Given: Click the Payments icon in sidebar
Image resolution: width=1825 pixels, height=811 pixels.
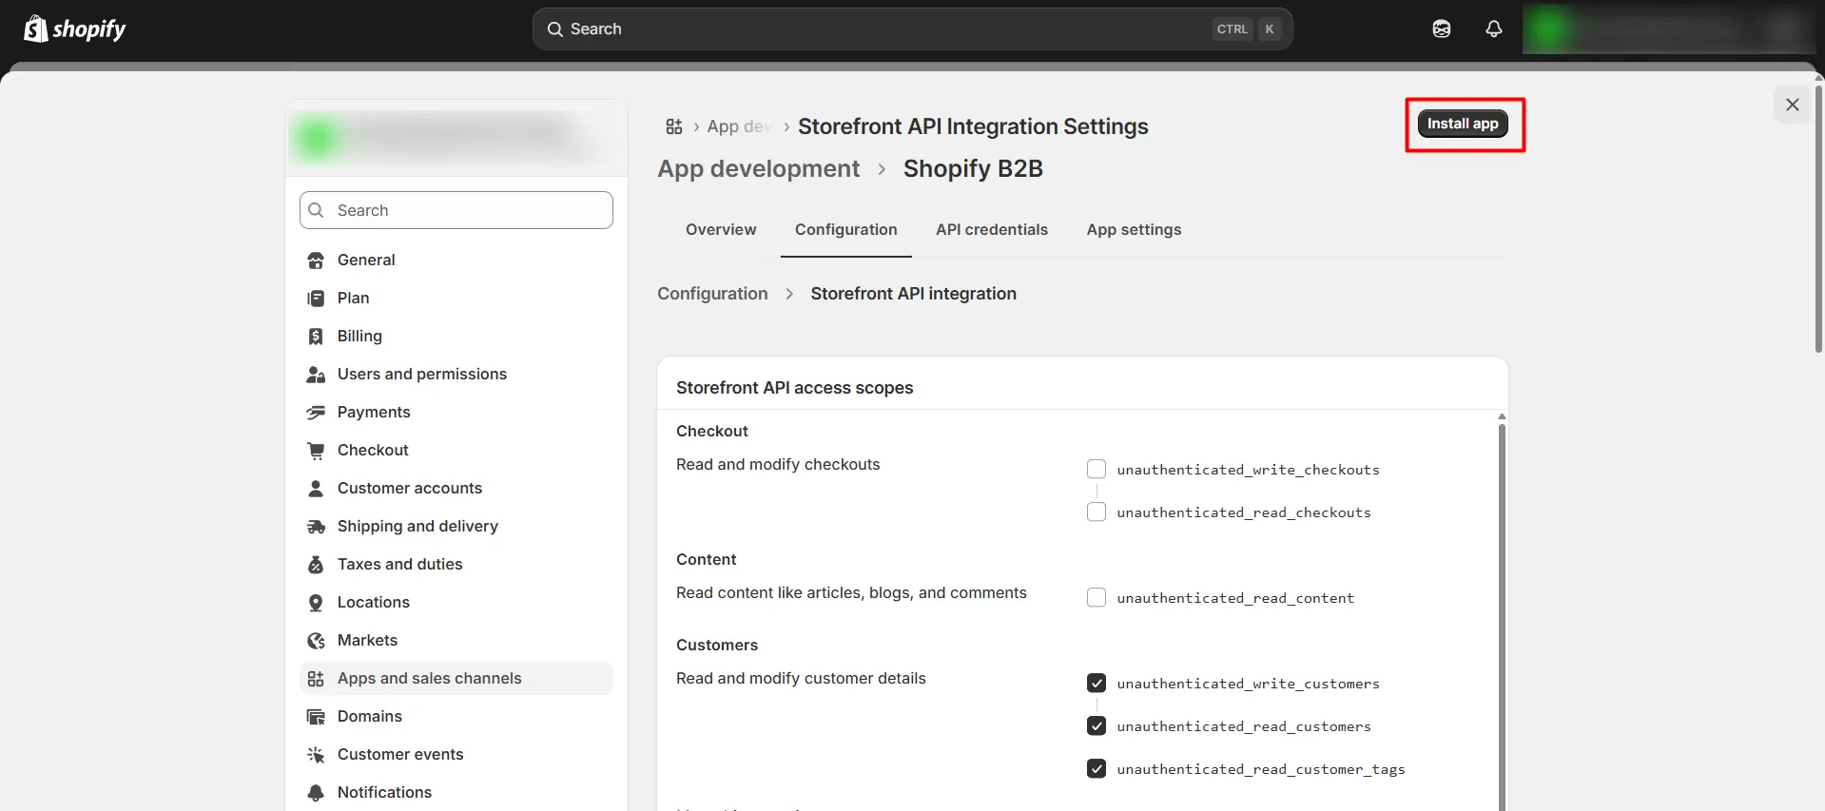Looking at the screenshot, I should 316,413.
